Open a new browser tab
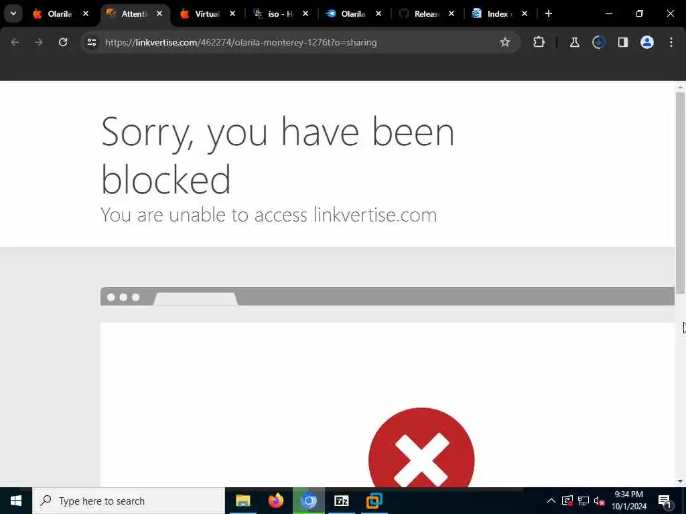This screenshot has height=514, width=686. 549,13
